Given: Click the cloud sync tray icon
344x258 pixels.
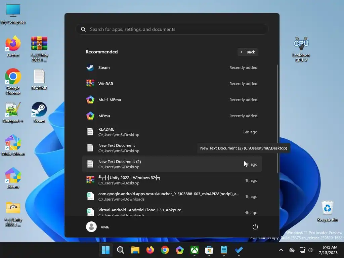Looking at the screenshot, I should (292, 250).
